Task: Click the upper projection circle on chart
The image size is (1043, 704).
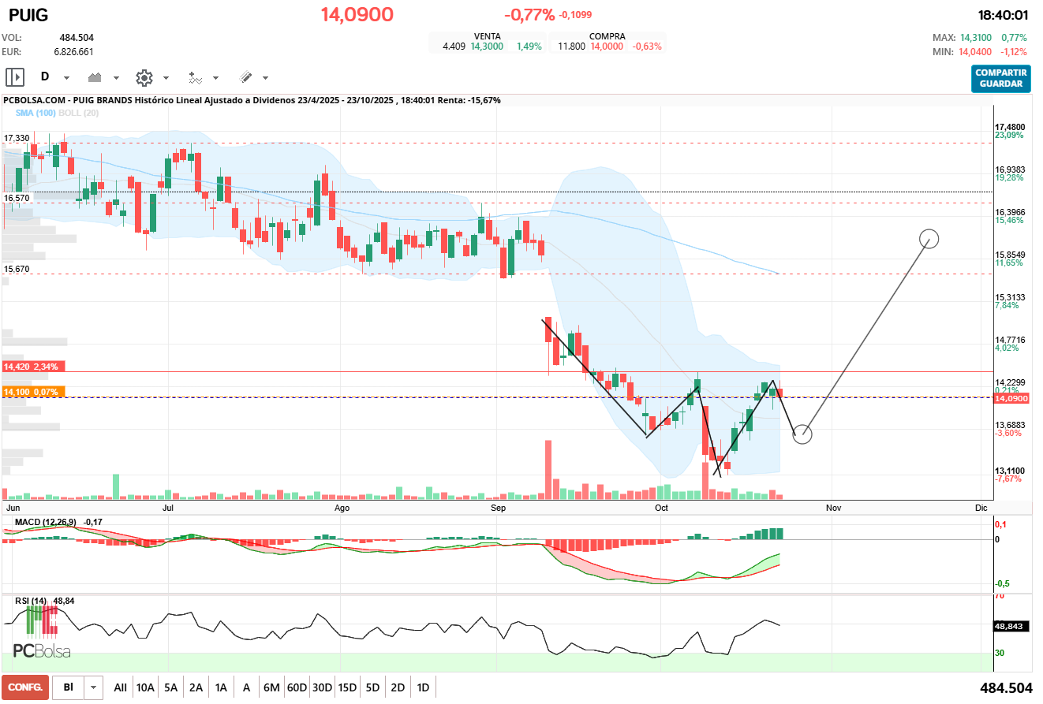Action: pyautogui.click(x=929, y=238)
